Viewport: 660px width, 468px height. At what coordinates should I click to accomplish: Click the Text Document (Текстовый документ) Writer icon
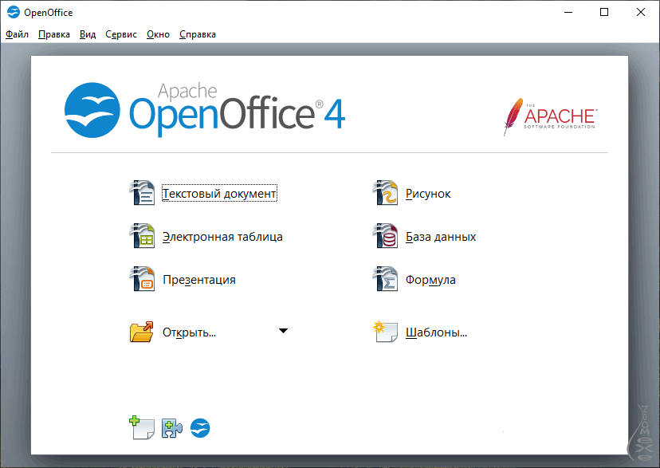(x=142, y=193)
